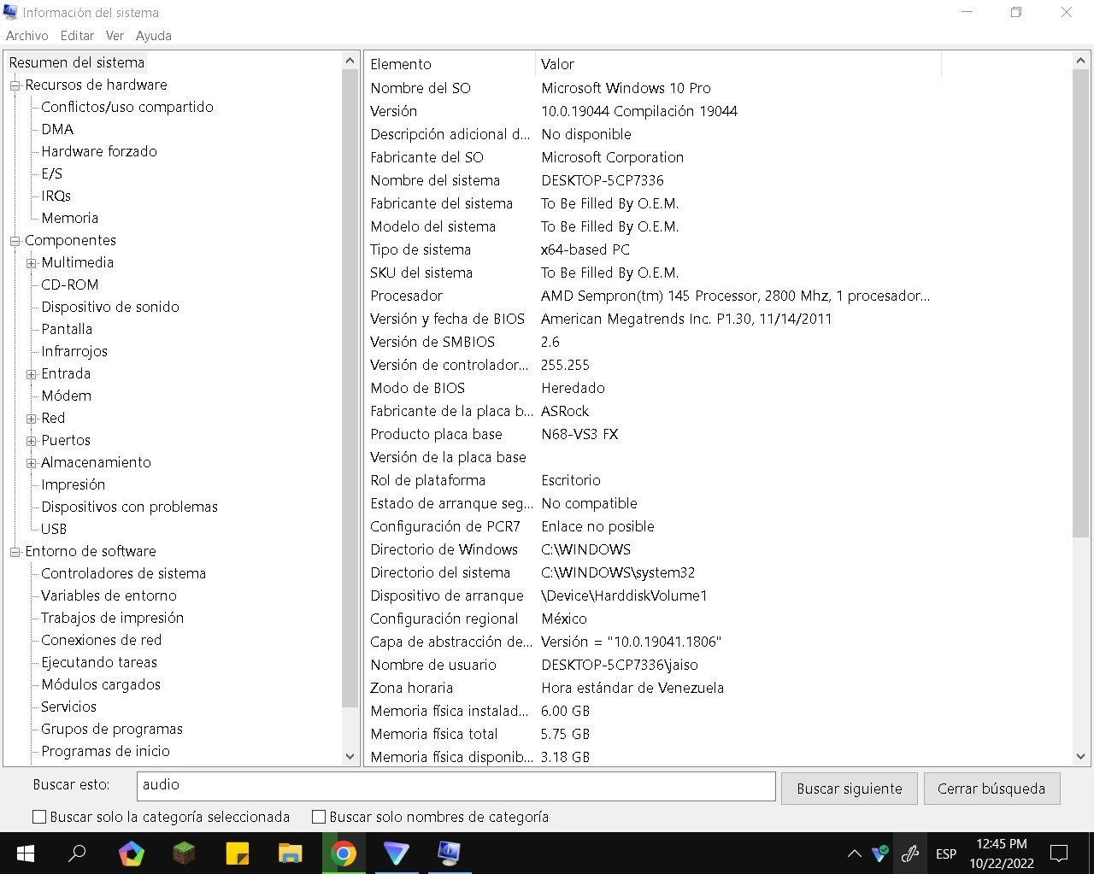Screen dimensions: 1094x874
Task: Select CD-ROM tree item
Action: click(x=69, y=284)
